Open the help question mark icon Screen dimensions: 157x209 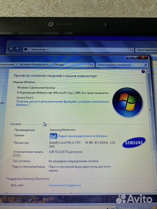click(143, 72)
